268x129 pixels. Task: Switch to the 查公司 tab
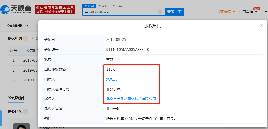point(90,6)
